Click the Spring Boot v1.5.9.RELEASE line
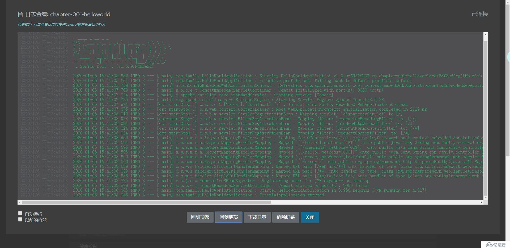 click(113, 66)
